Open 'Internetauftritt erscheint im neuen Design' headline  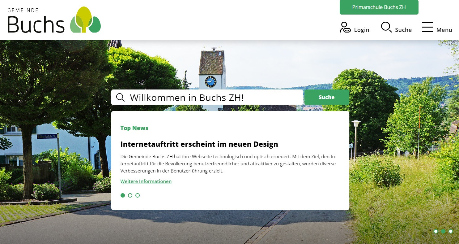(x=199, y=144)
